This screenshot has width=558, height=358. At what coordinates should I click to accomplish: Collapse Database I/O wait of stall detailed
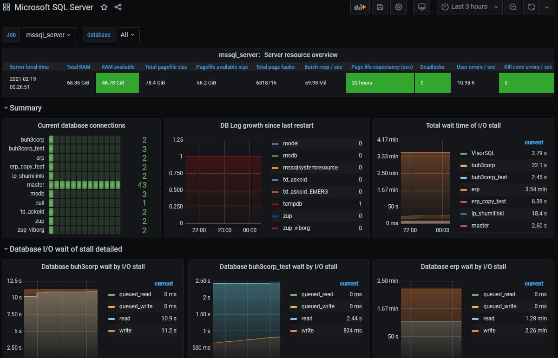tap(63, 249)
